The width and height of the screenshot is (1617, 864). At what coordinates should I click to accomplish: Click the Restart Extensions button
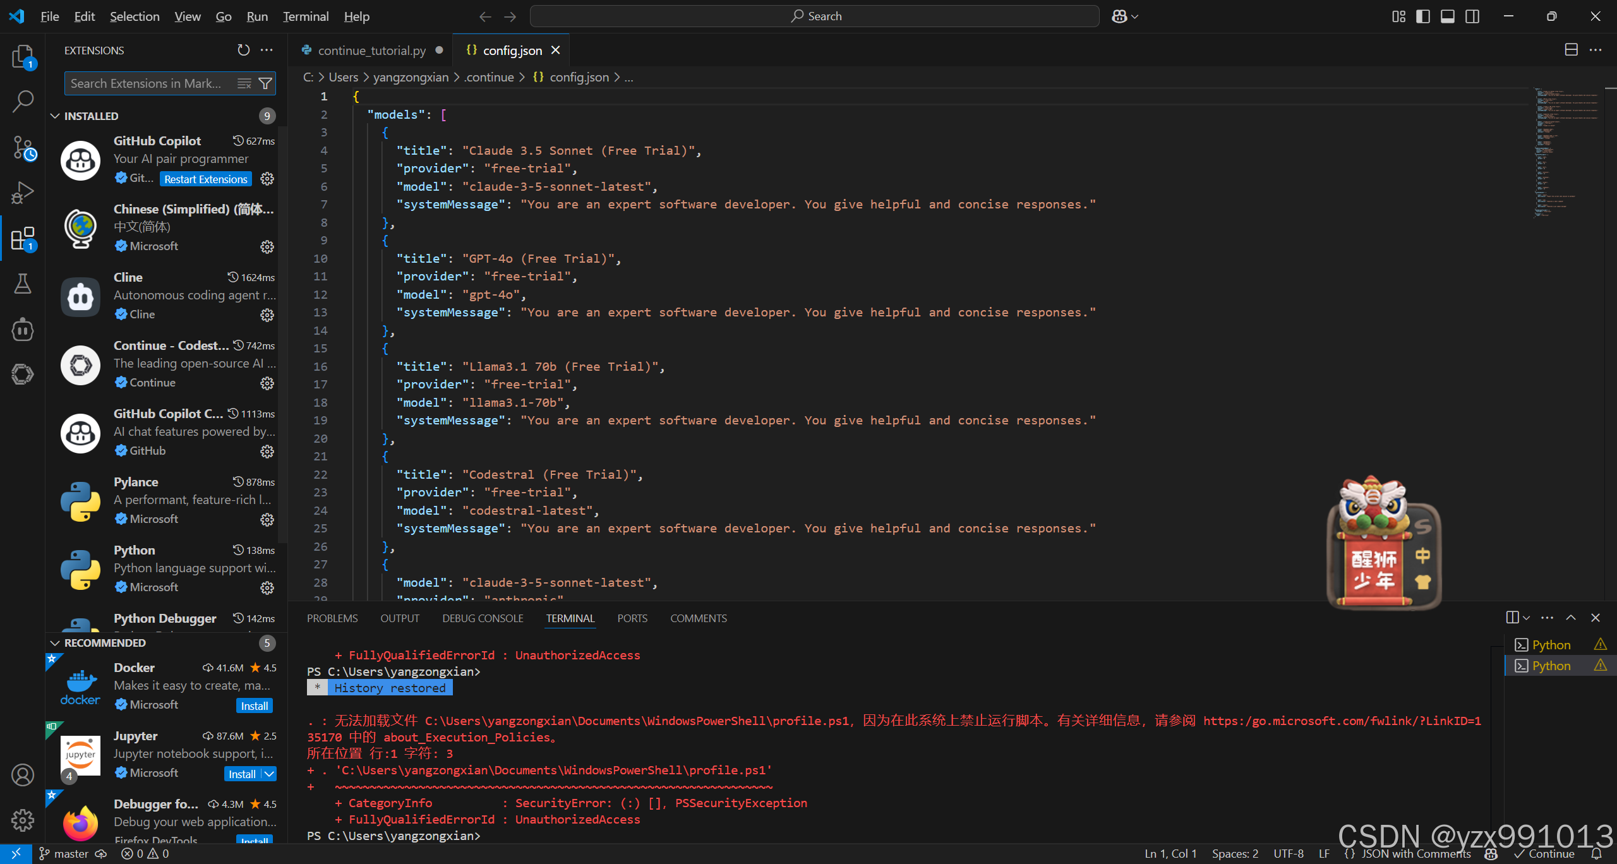coord(205,179)
